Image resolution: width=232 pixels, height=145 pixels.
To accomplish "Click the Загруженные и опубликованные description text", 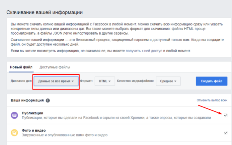I will [x=65, y=135].
